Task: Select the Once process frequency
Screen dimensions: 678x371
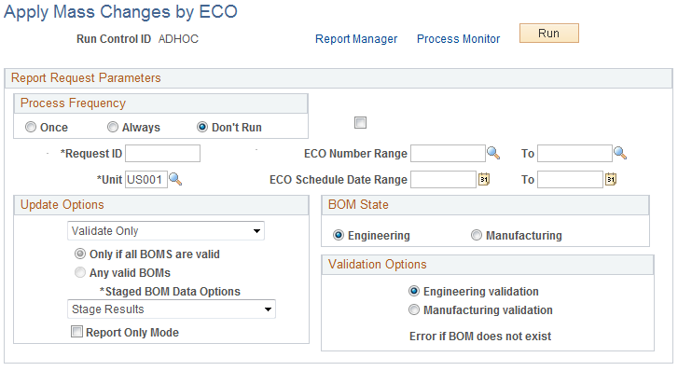Action: pos(30,127)
